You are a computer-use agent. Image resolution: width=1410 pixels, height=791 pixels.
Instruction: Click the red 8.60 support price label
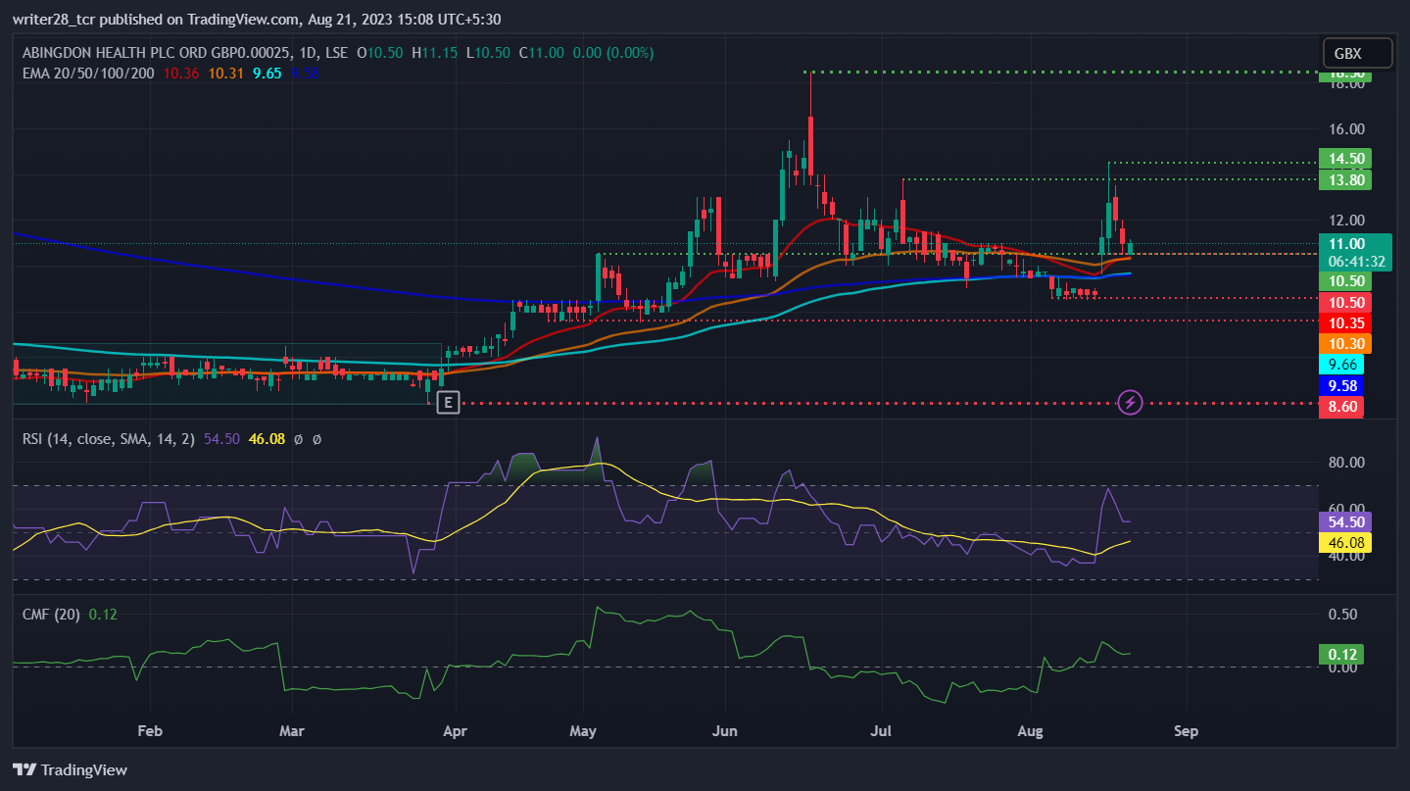coord(1340,406)
